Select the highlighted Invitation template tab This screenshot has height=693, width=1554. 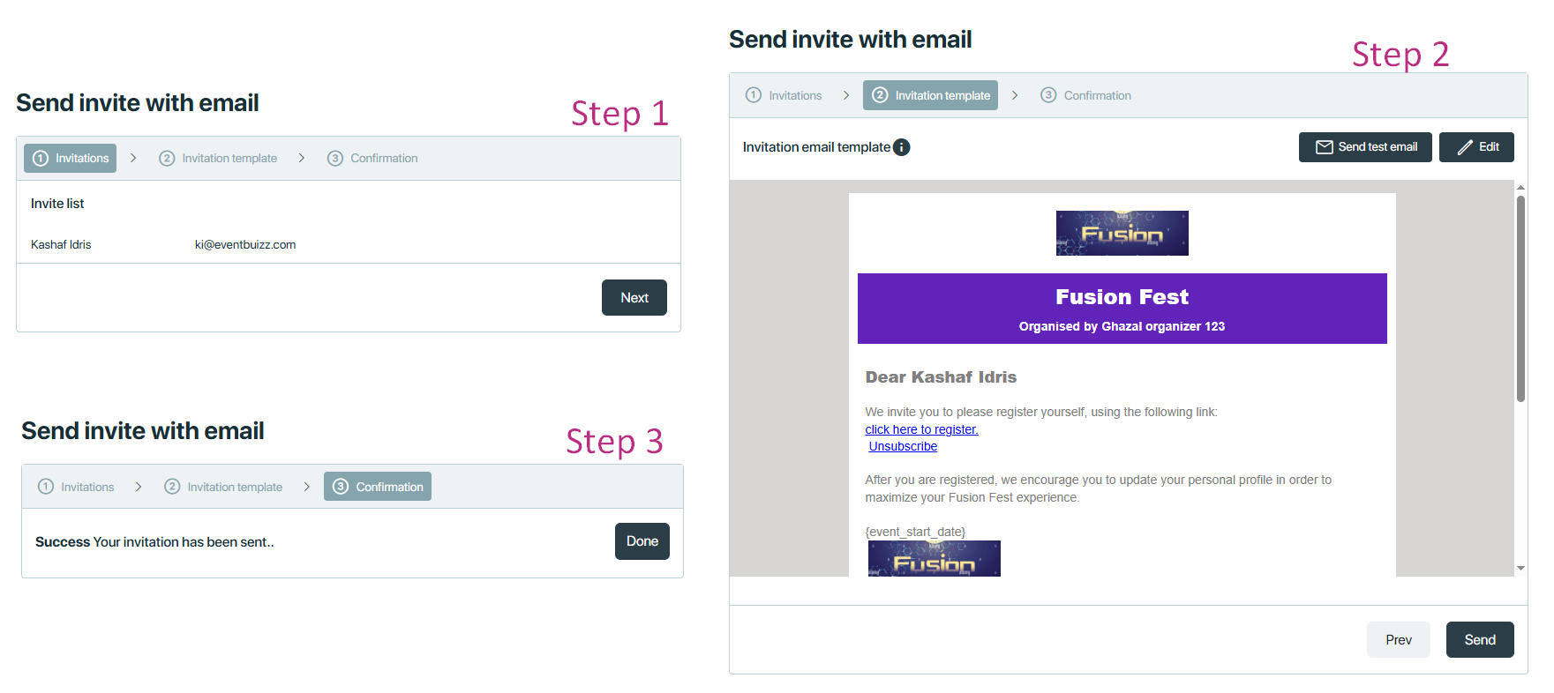point(930,95)
